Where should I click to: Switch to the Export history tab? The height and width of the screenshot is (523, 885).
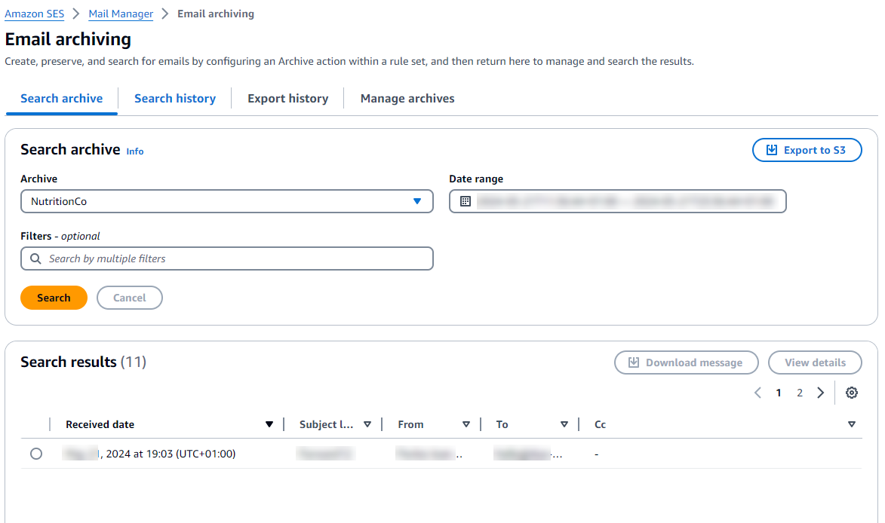(x=287, y=98)
